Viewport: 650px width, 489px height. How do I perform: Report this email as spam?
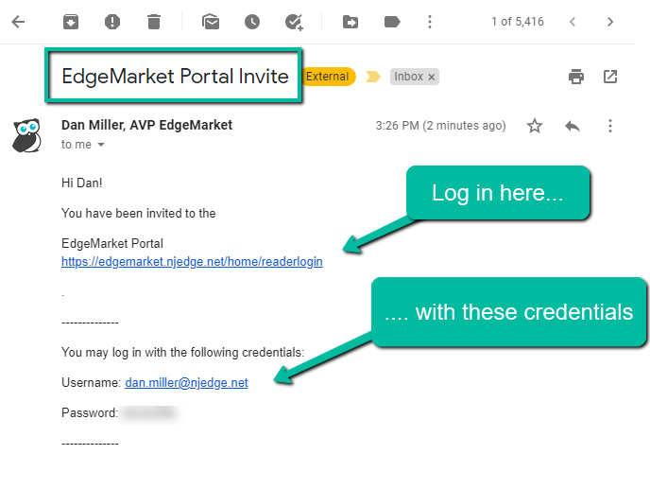point(112,22)
